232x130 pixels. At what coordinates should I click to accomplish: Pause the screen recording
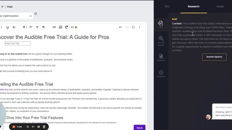point(39,127)
